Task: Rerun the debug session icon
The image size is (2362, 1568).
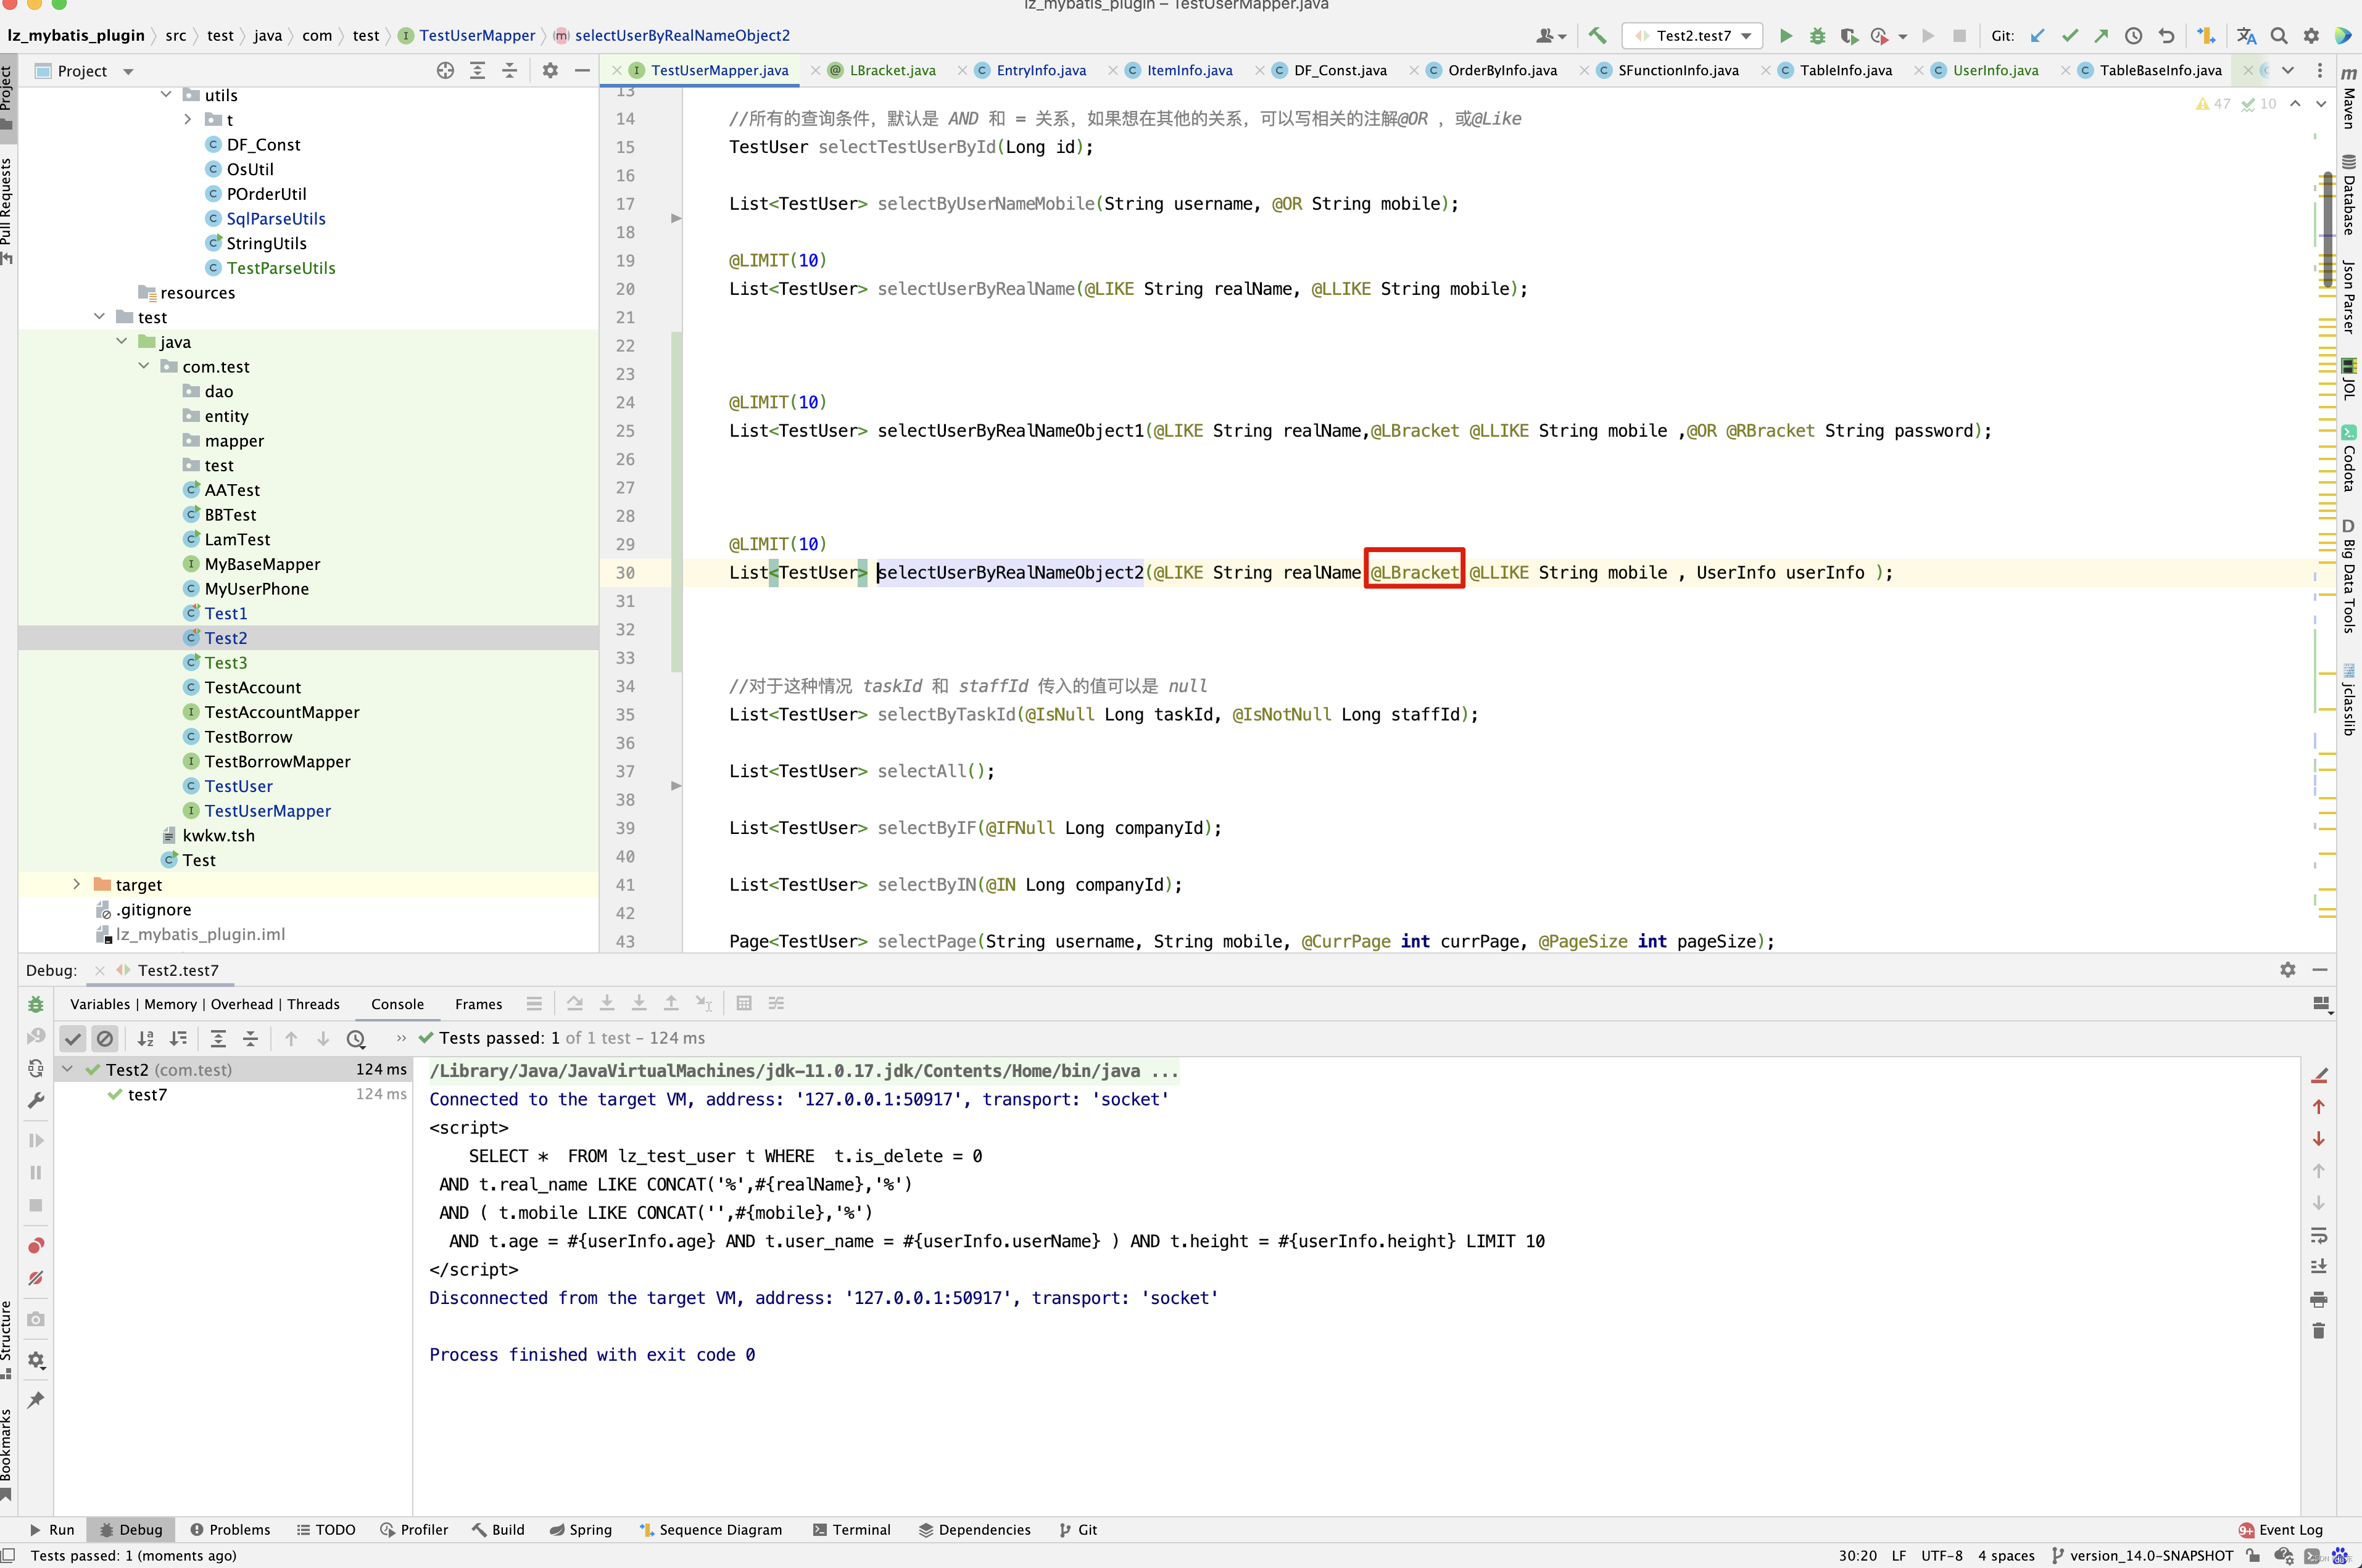Action: [x=36, y=1004]
